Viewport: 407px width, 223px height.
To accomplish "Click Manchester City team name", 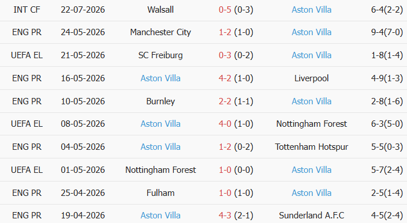I will coord(160,32).
